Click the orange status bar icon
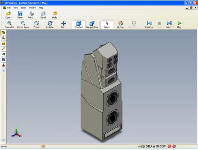The image size is (198, 150). pyautogui.click(x=43, y=146)
